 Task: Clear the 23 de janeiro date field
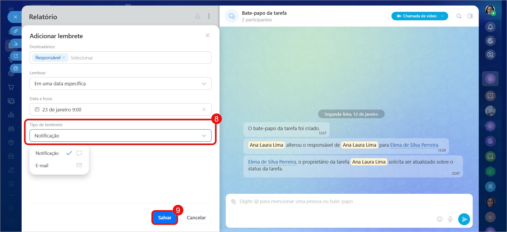[x=204, y=110]
